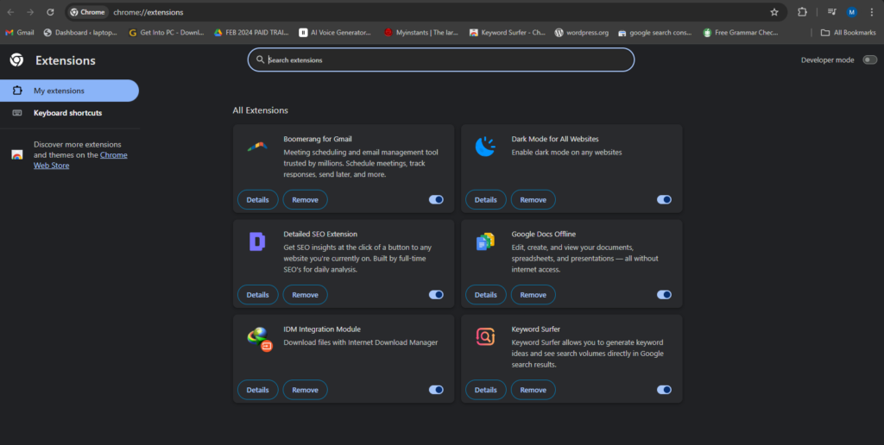Image resolution: width=884 pixels, height=445 pixels.
Task: Select My extensions in sidebar
Action: [69, 91]
